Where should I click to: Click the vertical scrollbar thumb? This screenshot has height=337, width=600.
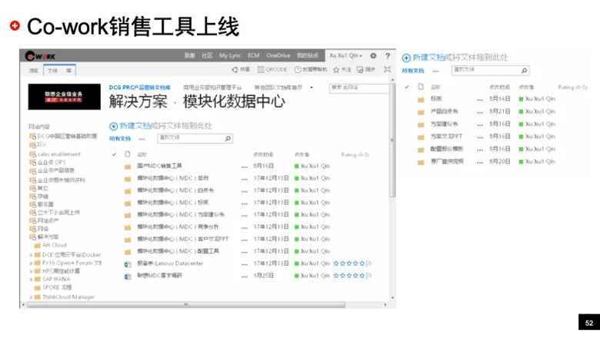pyautogui.click(x=392, y=140)
